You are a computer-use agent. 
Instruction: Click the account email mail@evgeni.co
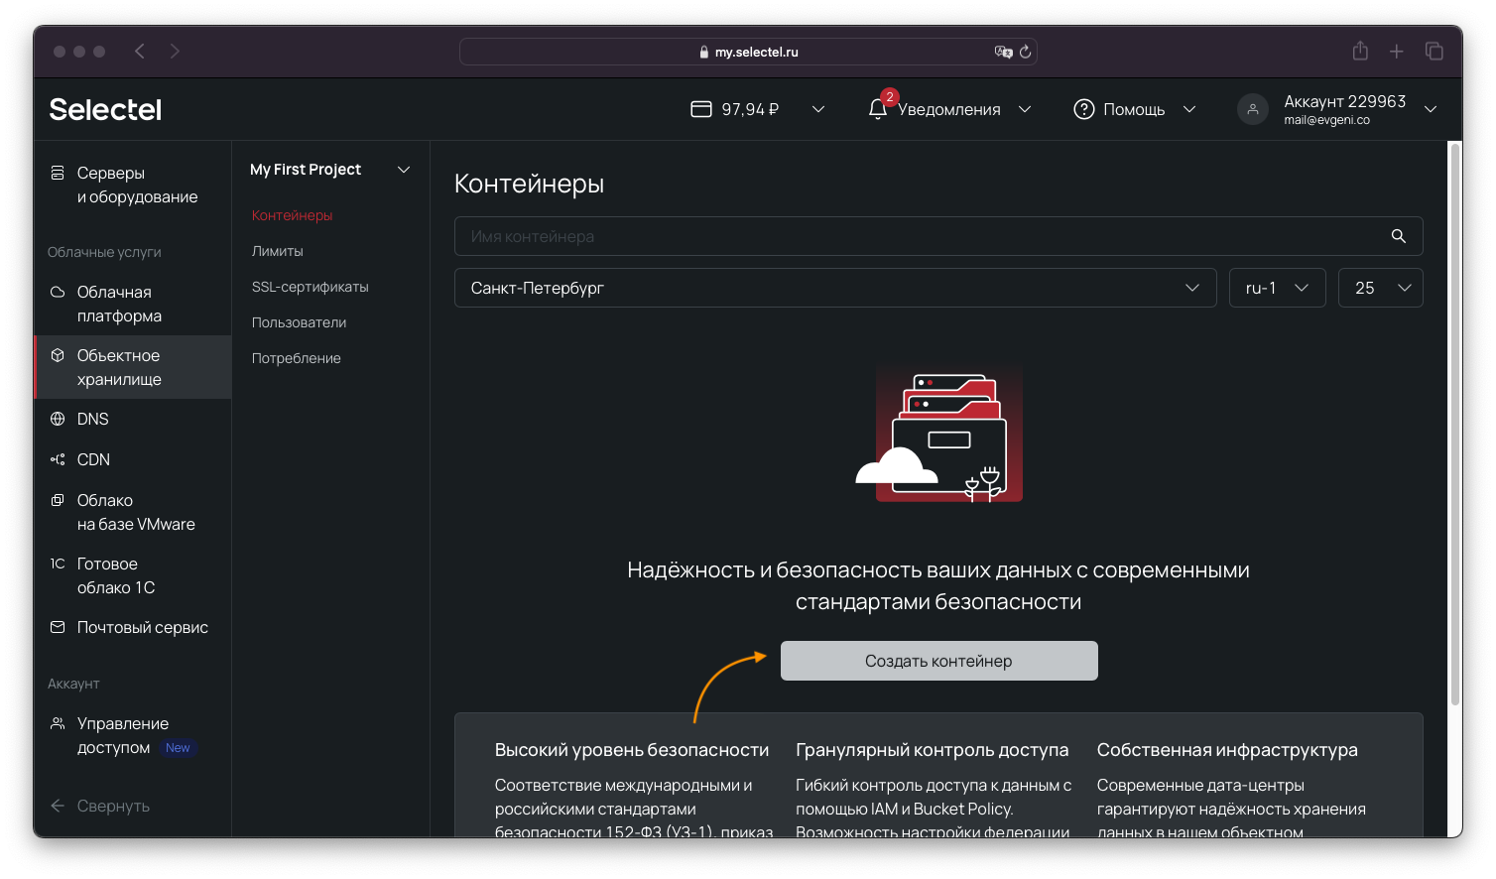point(1326,120)
